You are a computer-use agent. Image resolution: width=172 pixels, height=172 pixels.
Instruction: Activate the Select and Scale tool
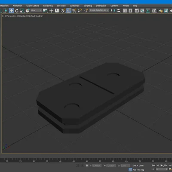22,11
